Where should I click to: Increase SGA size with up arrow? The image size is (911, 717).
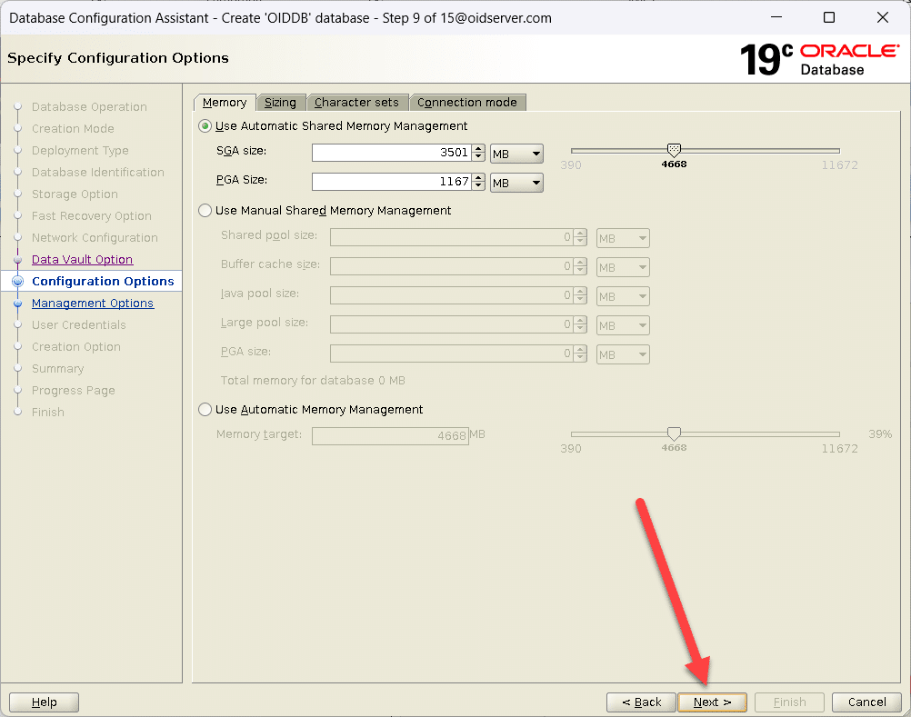point(478,149)
